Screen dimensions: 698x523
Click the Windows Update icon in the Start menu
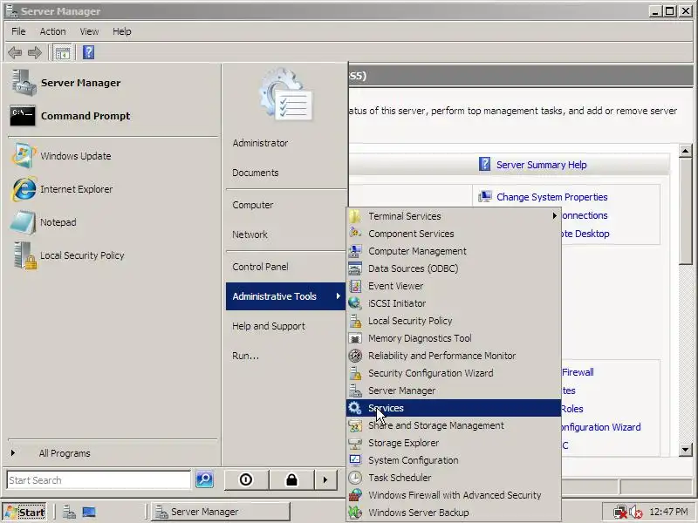24,156
